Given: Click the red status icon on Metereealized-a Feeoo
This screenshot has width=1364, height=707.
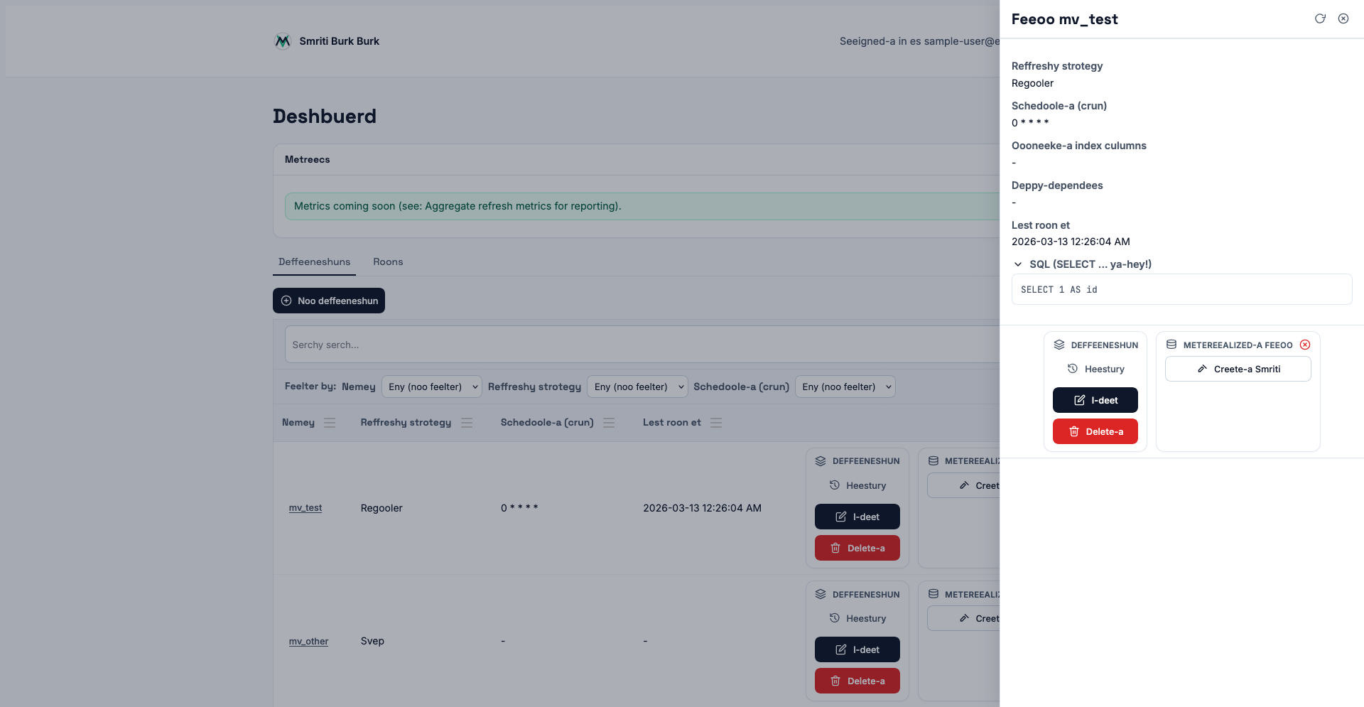Looking at the screenshot, I should [1305, 345].
